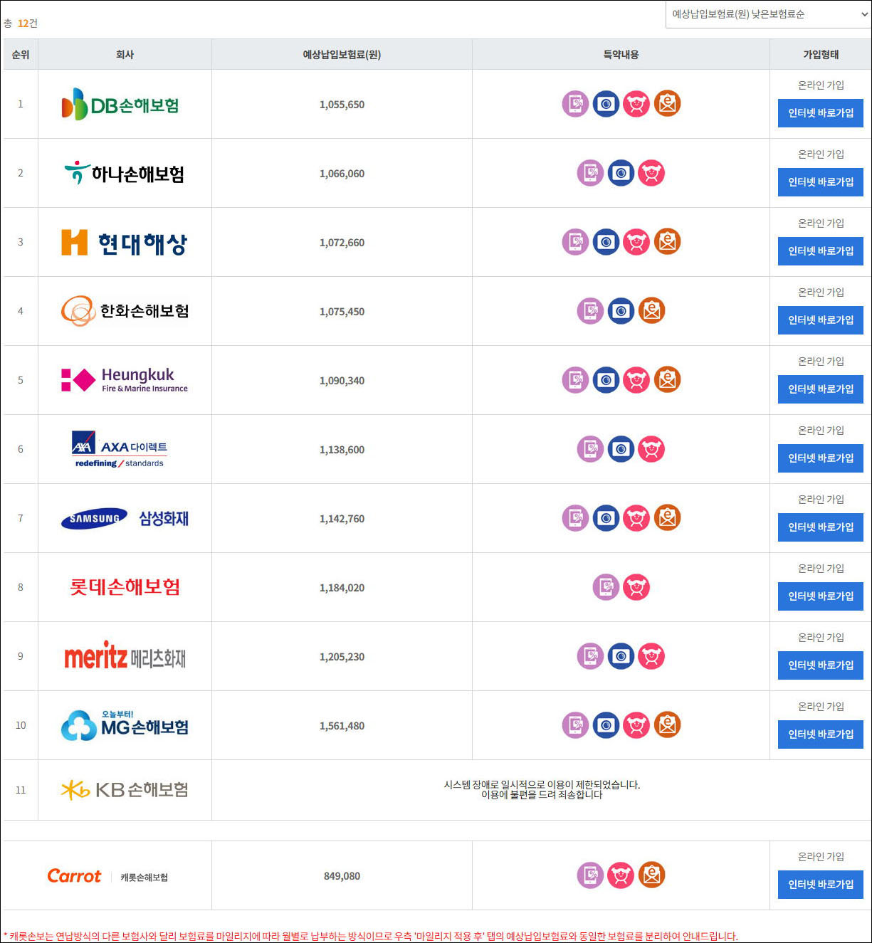872x943 pixels.
Task: Click the orange e-mail envelope icon in the 삼성화재 row
Action: [x=667, y=518]
